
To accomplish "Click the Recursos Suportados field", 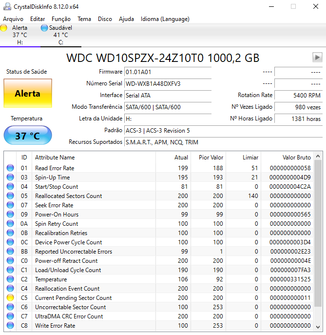I will point(223,142).
